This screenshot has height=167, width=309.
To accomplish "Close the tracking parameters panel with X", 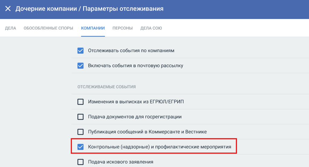I will click(8, 9).
